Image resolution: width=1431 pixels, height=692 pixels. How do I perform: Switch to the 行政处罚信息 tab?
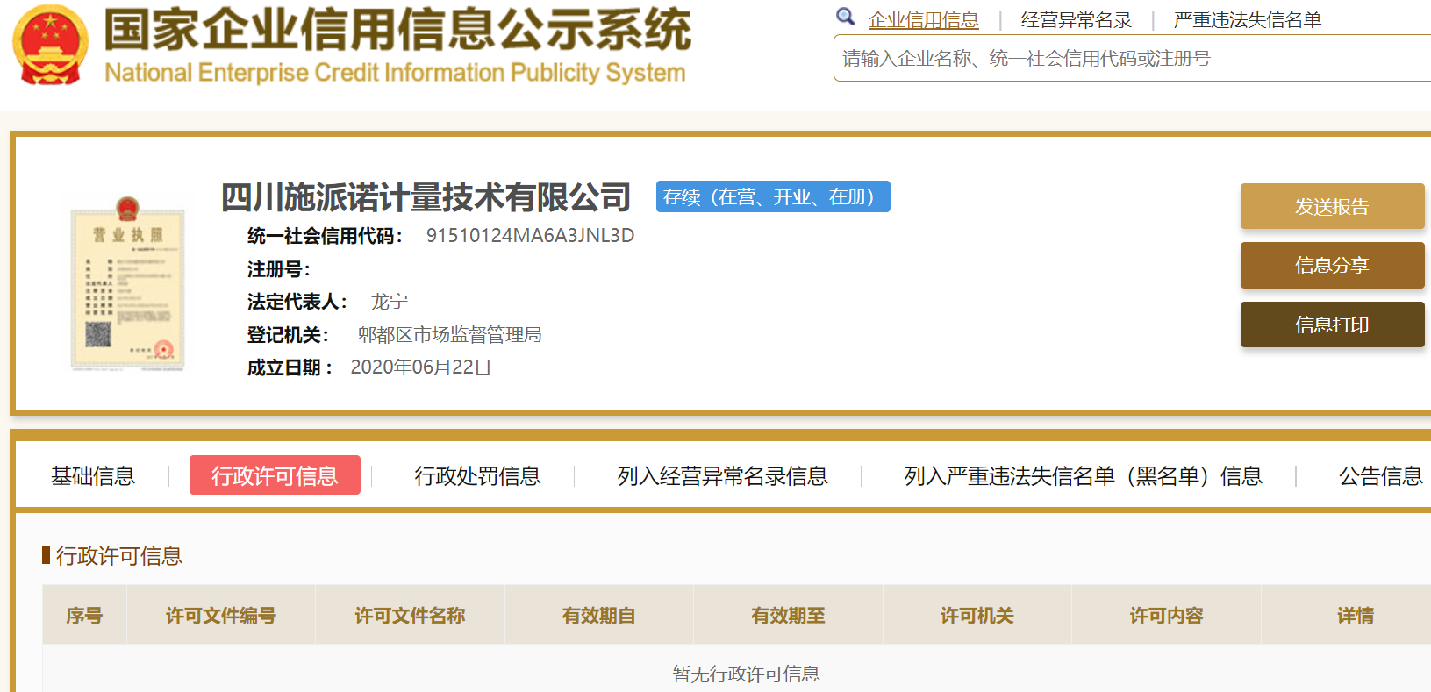click(477, 475)
